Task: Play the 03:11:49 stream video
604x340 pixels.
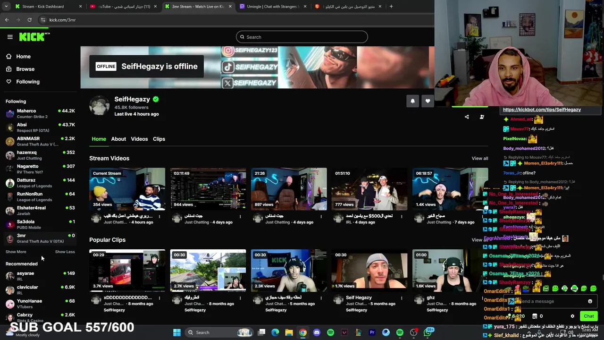Action: pyautogui.click(x=208, y=189)
